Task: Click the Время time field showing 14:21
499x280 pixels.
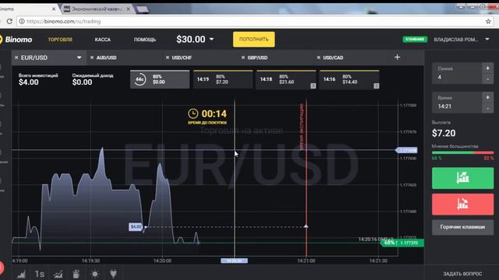Action: click(x=457, y=103)
